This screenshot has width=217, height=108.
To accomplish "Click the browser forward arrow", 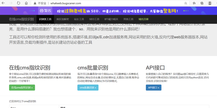I will tap(11, 3).
